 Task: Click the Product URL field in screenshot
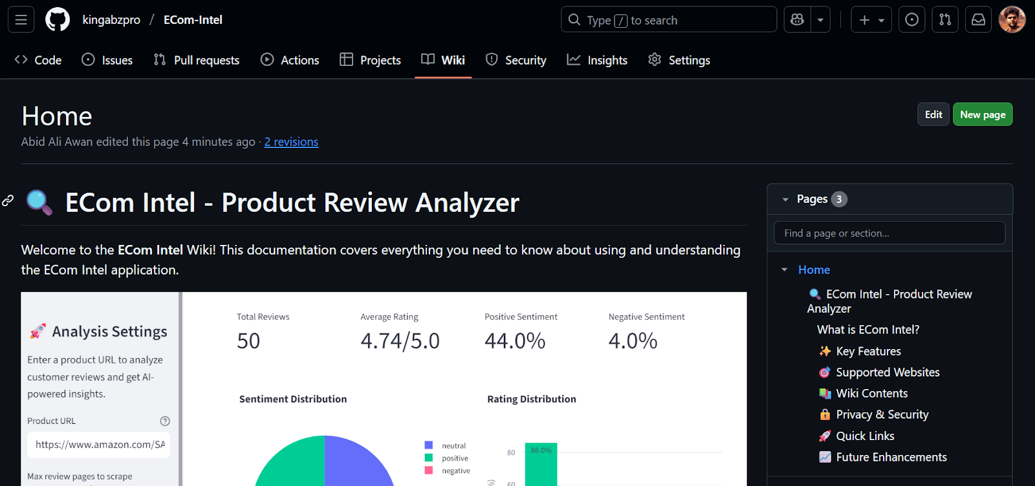point(98,445)
